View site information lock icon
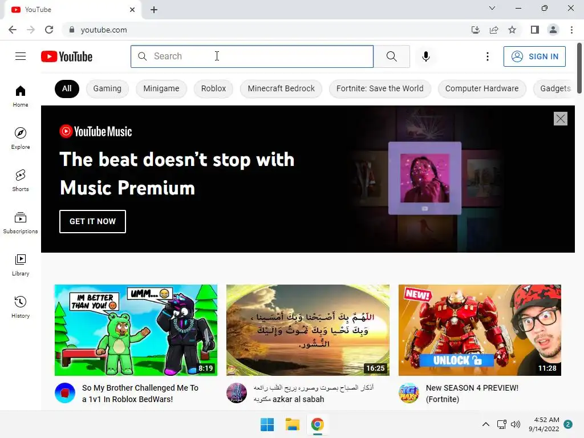The height and width of the screenshot is (438, 584). [x=72, y=30]
